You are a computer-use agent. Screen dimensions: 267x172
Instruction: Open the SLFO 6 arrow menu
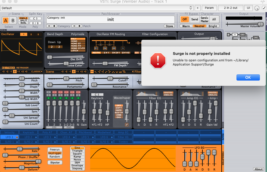pos(112,142)
